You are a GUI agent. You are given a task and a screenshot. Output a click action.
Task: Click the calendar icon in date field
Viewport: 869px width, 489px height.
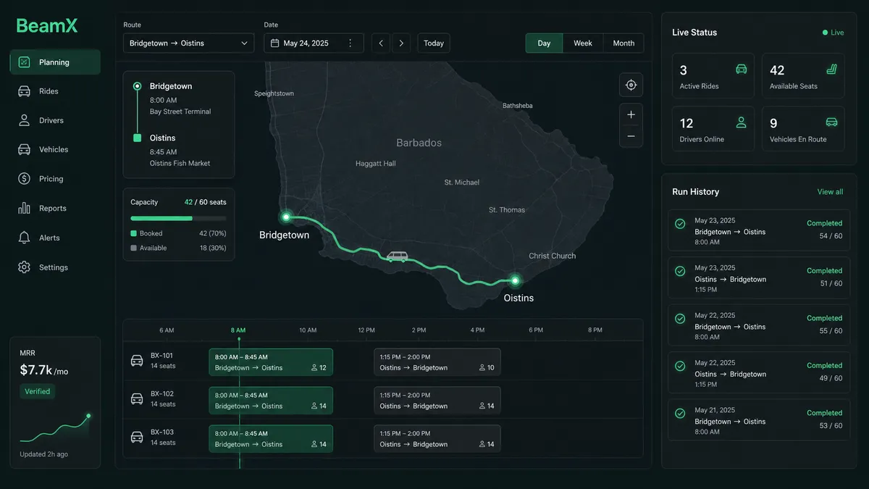[274, 43]
